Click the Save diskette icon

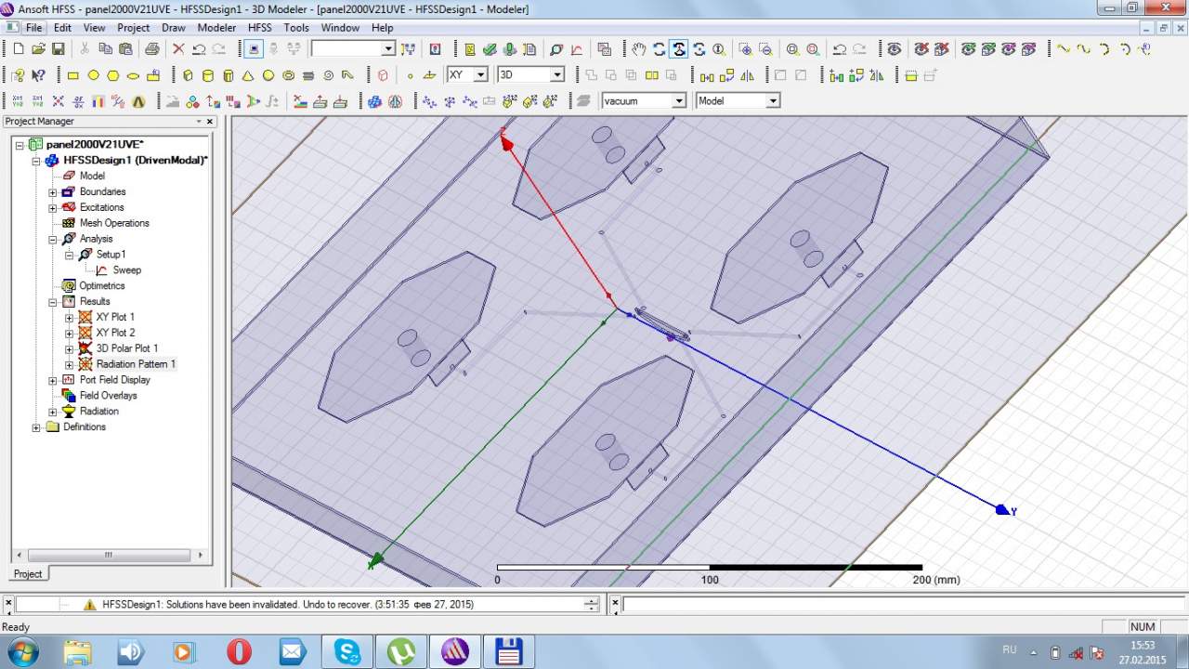59,49
